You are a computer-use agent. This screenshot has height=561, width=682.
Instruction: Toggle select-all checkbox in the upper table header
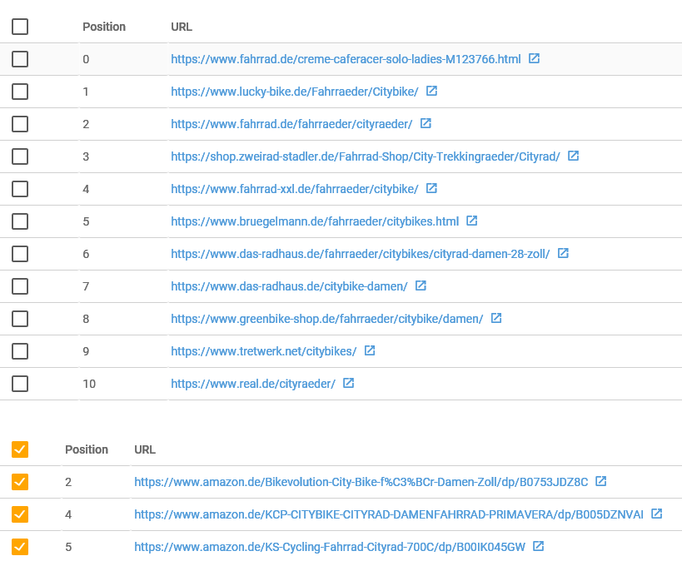(x=20, y=27)
